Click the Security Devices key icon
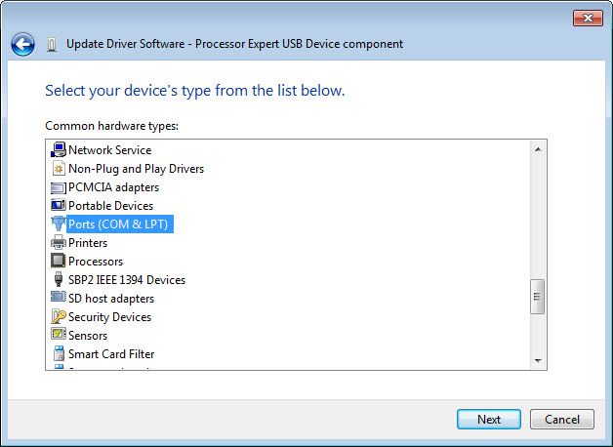 tap(59, 316)
